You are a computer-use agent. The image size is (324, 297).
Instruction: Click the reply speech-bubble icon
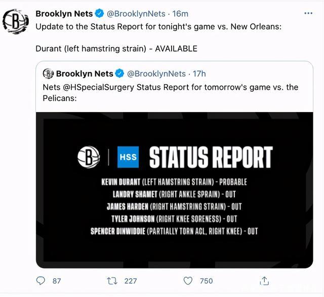tap(42, 280)
